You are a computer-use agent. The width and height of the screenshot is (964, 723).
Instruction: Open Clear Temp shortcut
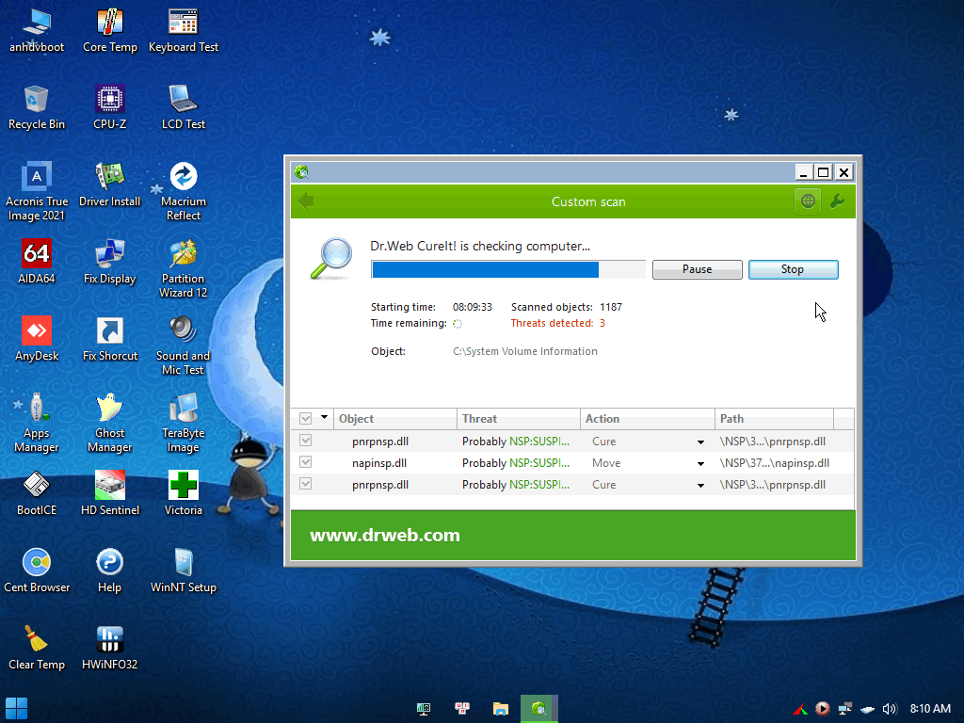click(37, 648)
